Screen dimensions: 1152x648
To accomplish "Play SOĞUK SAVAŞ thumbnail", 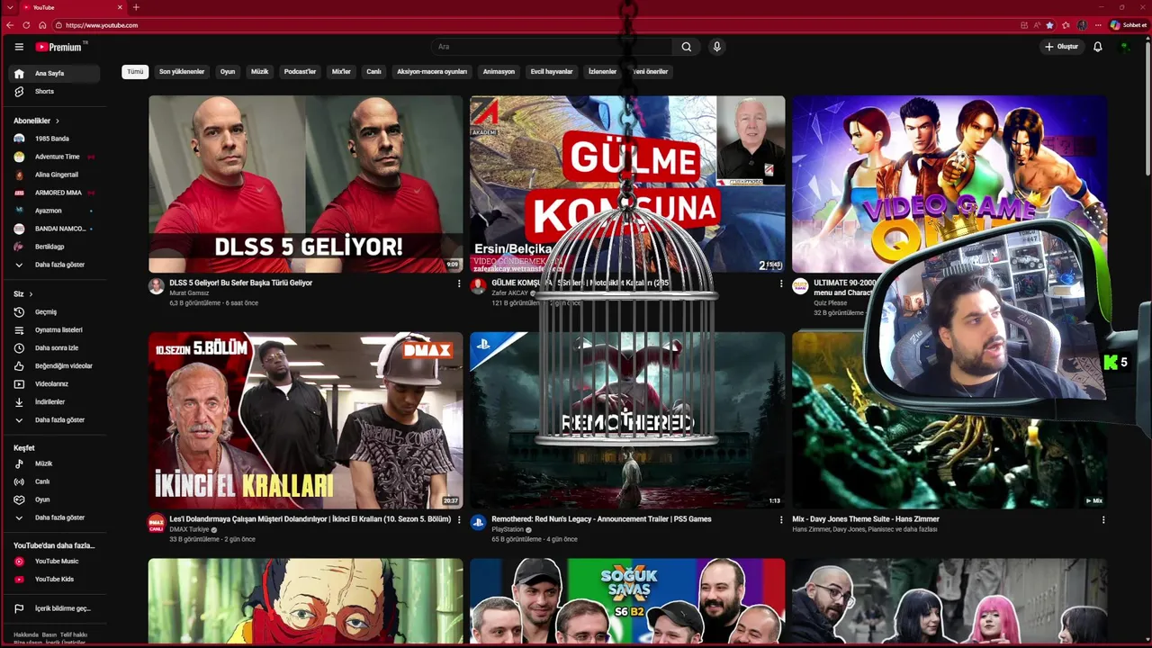I will [627, 600].
